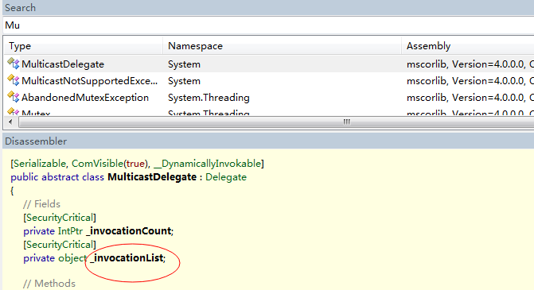Sort by the Assembly column header
This screenshot has width=534, height=290.
tap(468, 46)
